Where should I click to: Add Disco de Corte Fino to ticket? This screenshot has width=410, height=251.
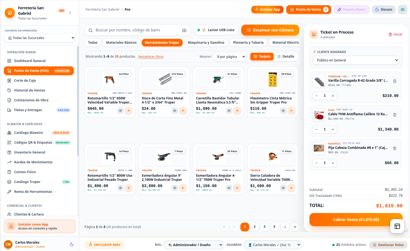pos(183,111)
